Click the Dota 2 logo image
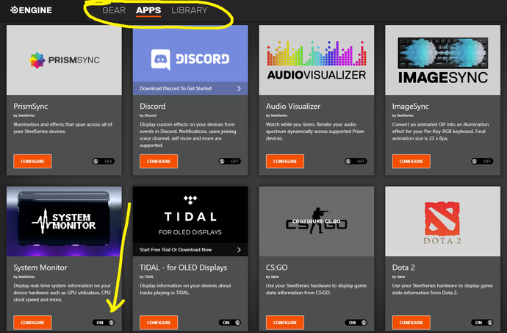507x333 pixels. 442,221
